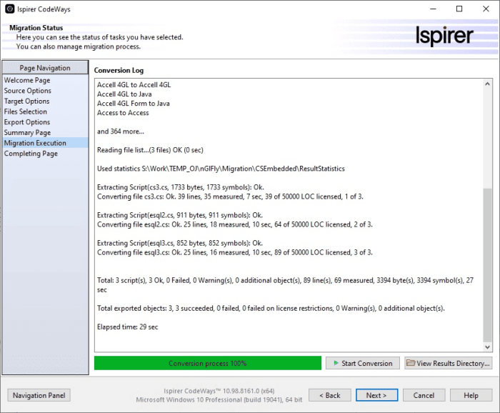Toggle the Navigation Panel button
The height and width of the screenshot is (413, 500).
coord(39,395)
